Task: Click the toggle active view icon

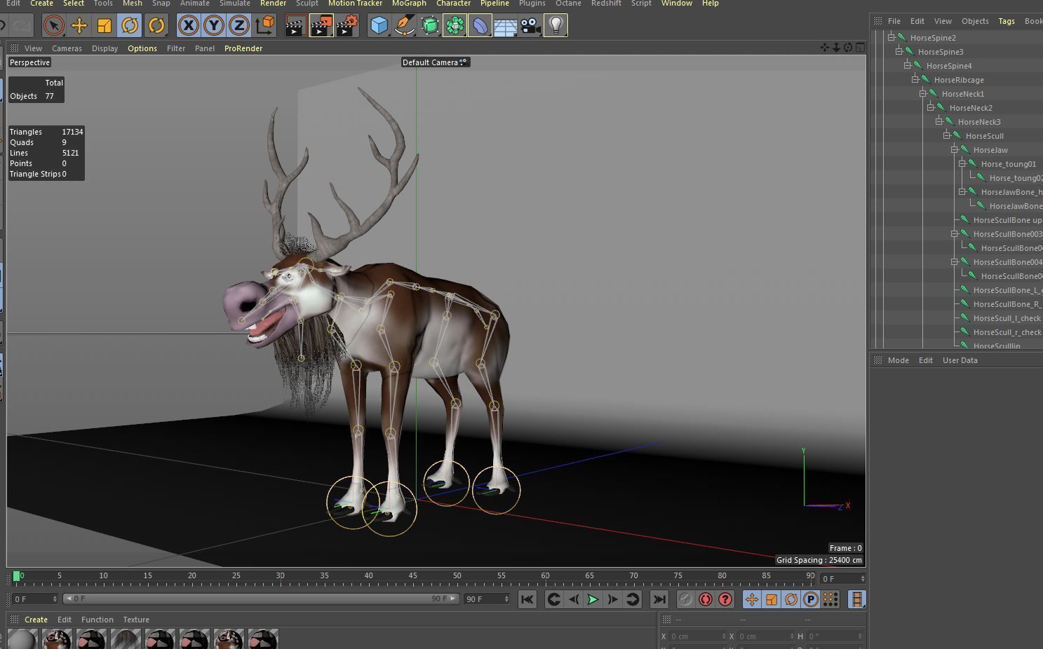Action: (x=860, y=48)
